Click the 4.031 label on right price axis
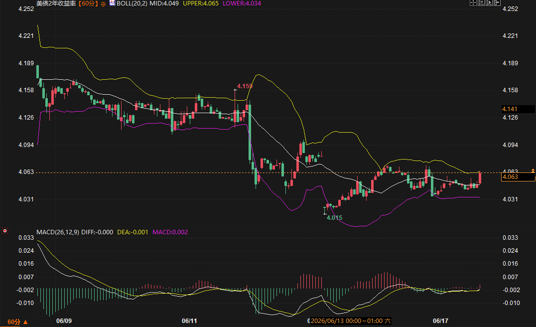This screenshot has height=327, width=536. [x=510, y=199]
